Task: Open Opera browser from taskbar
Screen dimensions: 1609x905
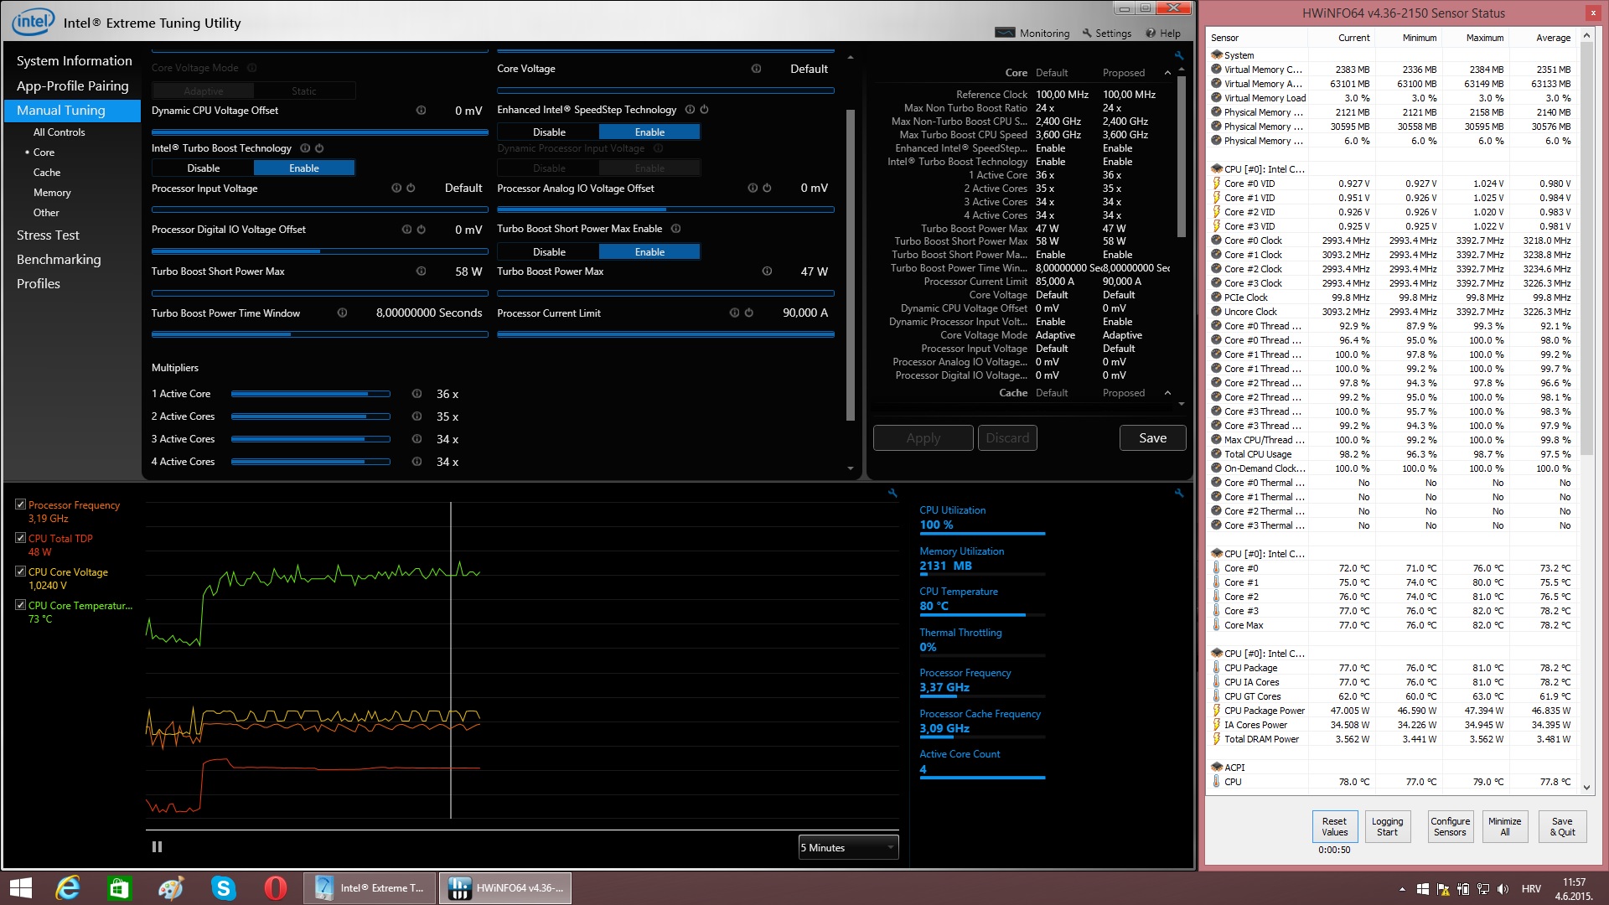Action: coord(275,888)
